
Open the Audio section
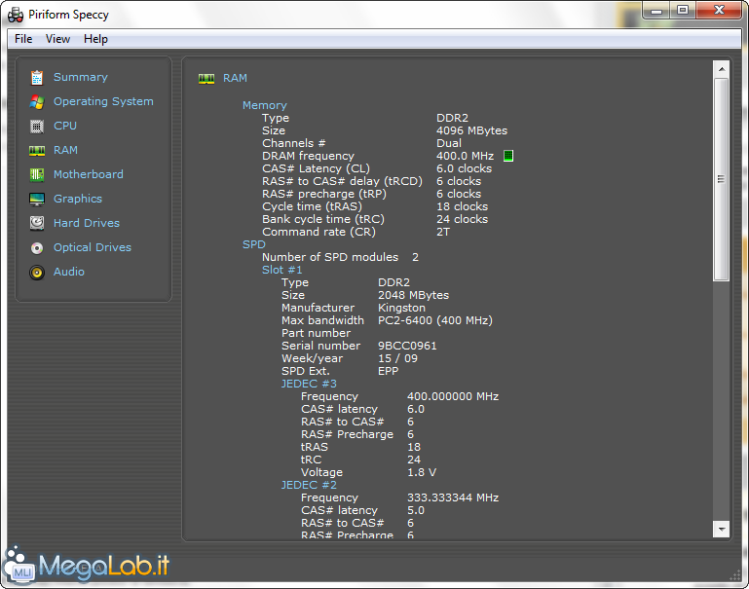pyautogui.click(x=69, y=272)
